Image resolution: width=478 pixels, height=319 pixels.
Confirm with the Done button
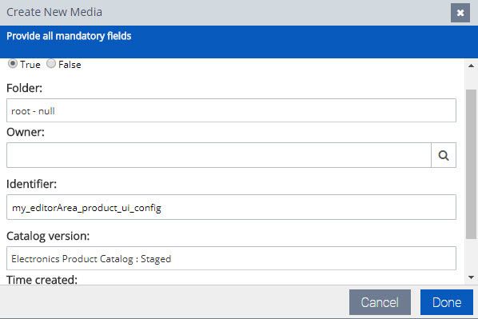[447, 302]
